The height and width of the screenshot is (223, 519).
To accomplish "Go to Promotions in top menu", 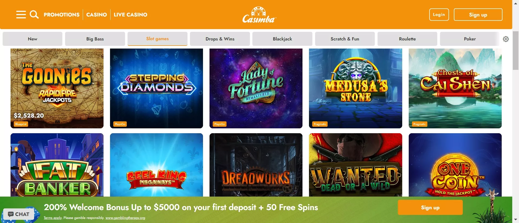I will click(62, 15).
